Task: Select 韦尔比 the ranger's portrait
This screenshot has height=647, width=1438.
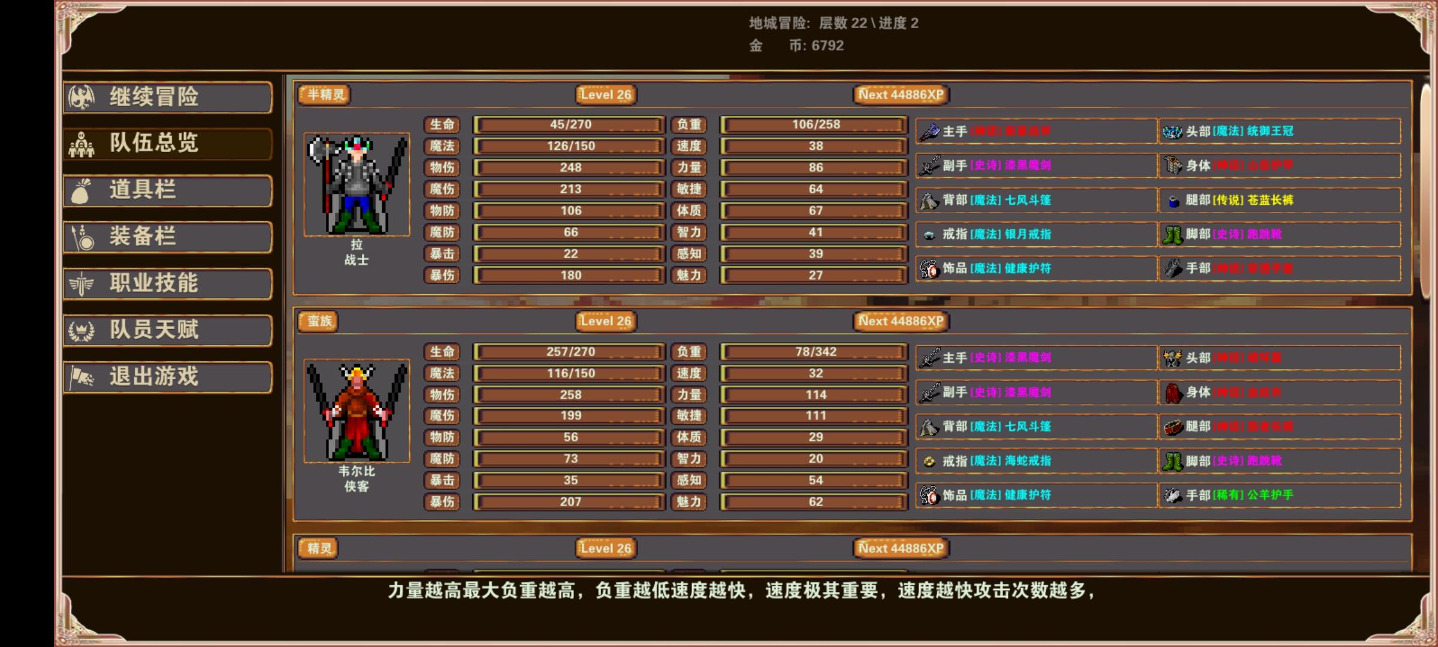Action: [x=357, y=411]
